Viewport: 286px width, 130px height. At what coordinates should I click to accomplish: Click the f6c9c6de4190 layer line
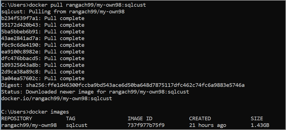[43, 45]
